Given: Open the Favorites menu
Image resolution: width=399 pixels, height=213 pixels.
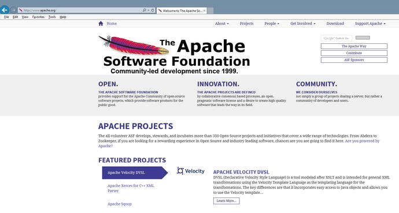Looking at the screenshot, I should (x=38, y=17).
